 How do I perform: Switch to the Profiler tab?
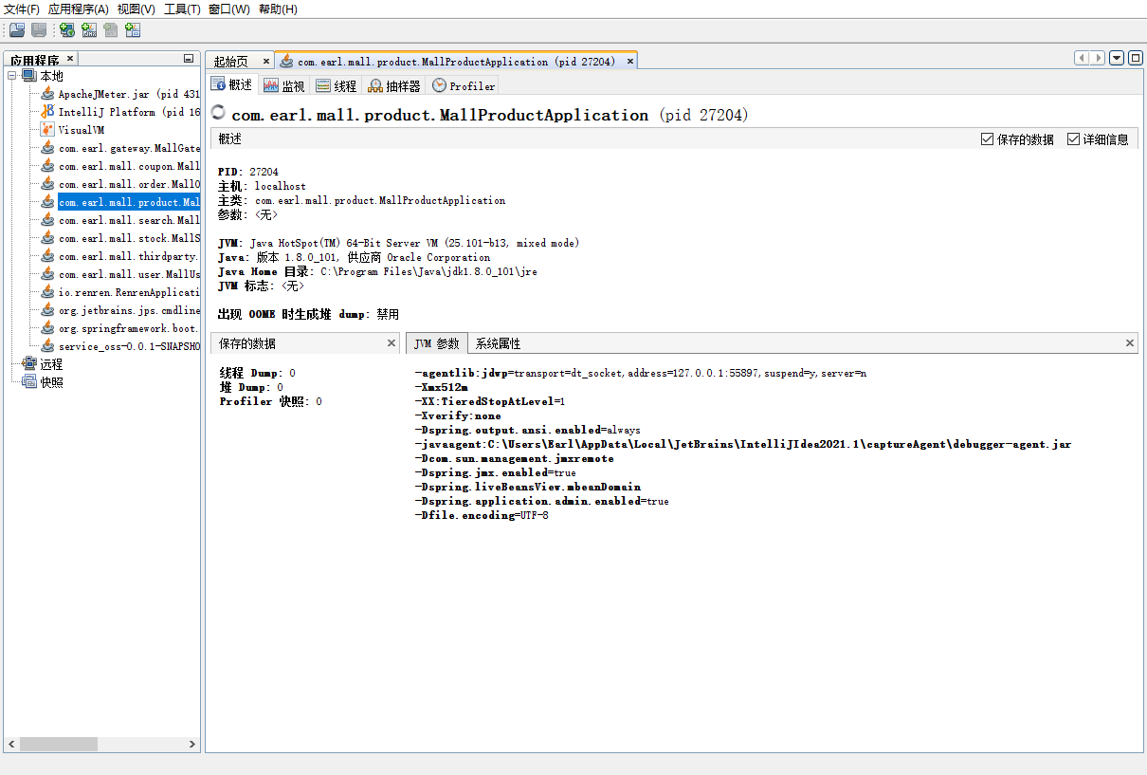click(464, 85)
